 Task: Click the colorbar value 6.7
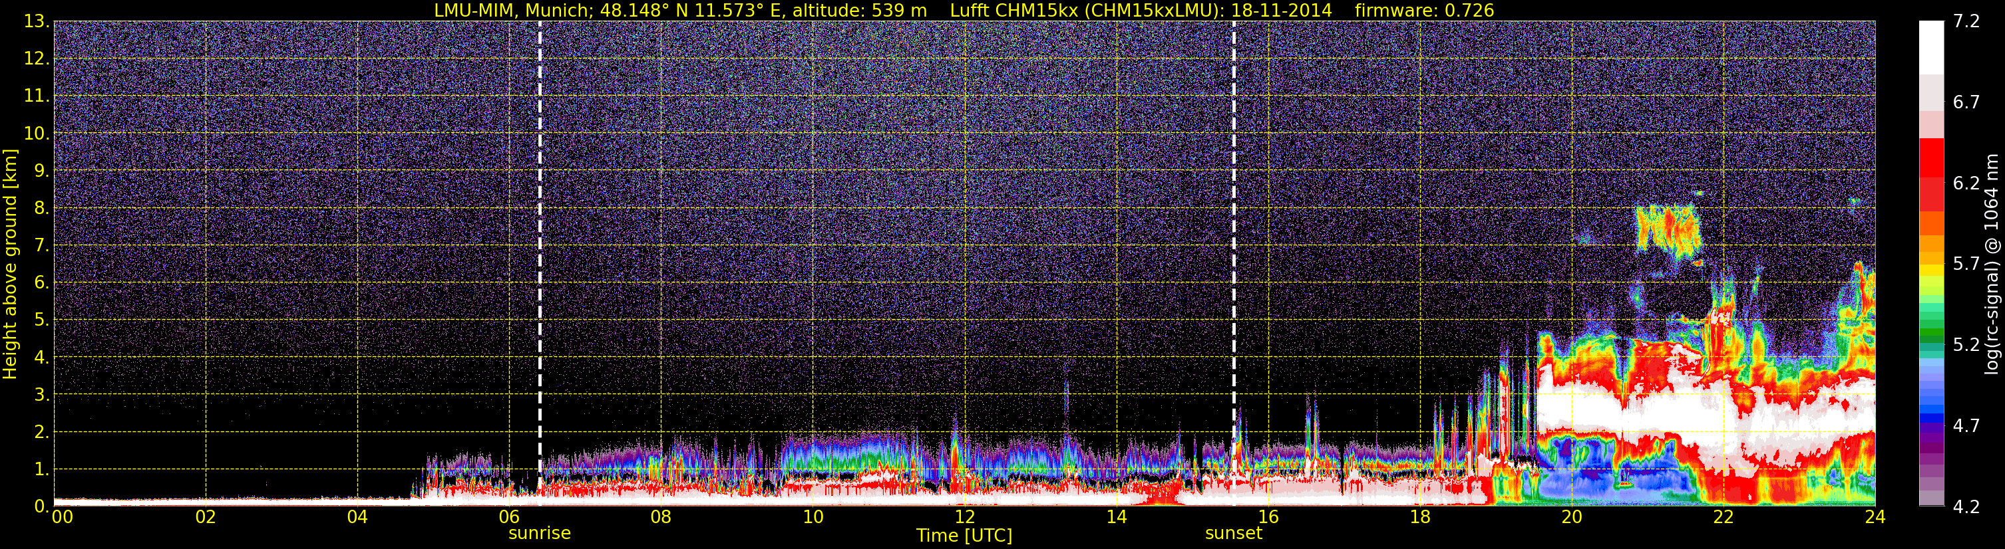point(1966,102)
